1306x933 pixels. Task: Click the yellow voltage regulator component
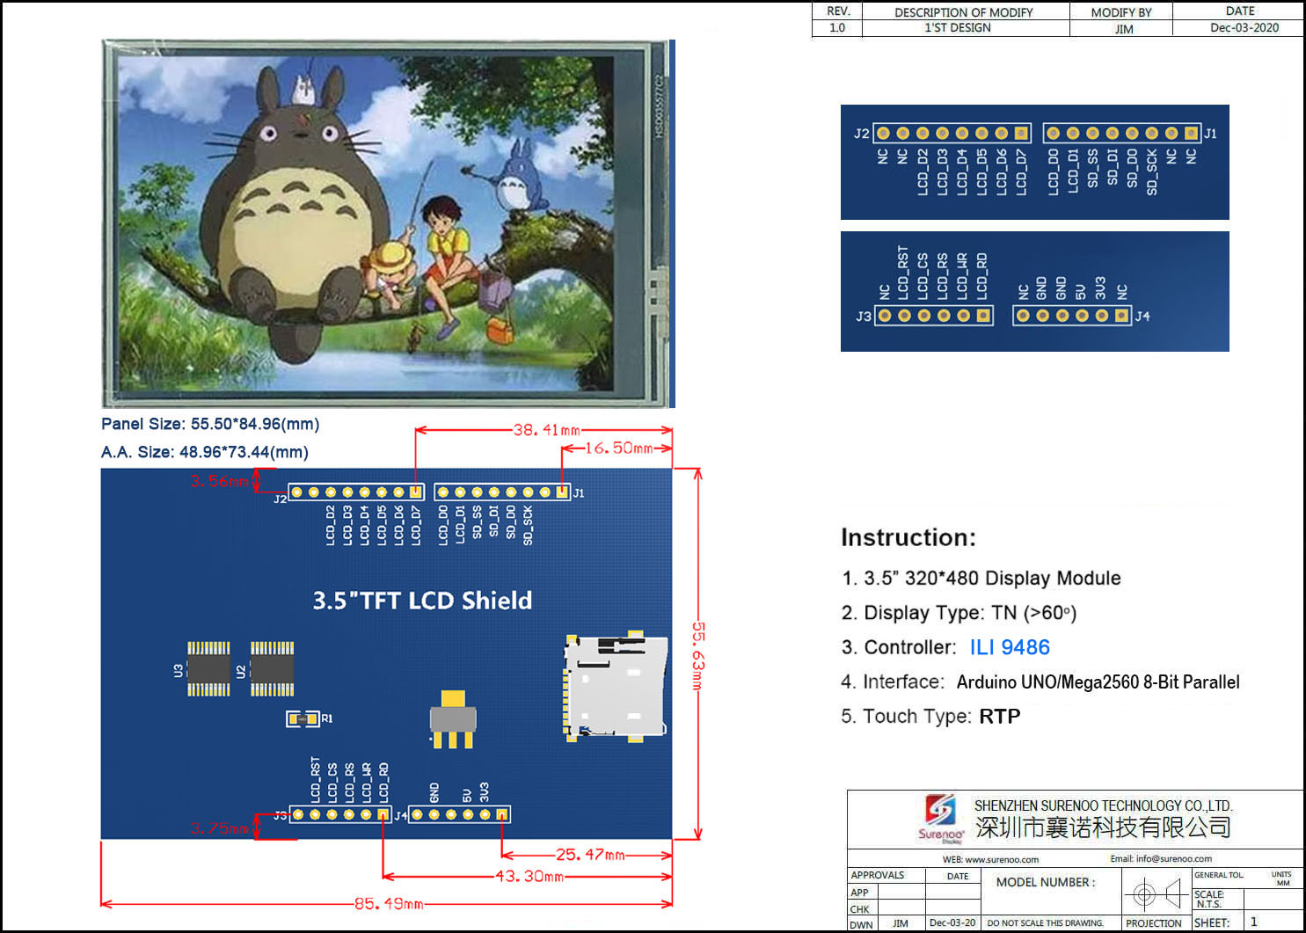[452, 718]
